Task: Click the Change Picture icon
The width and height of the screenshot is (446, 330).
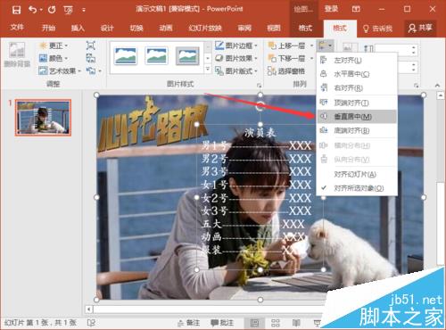Action: (x=91, y=58)
